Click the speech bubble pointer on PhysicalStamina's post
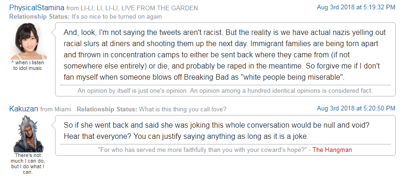This screenshot has width=405, height=178. [54, 33]
